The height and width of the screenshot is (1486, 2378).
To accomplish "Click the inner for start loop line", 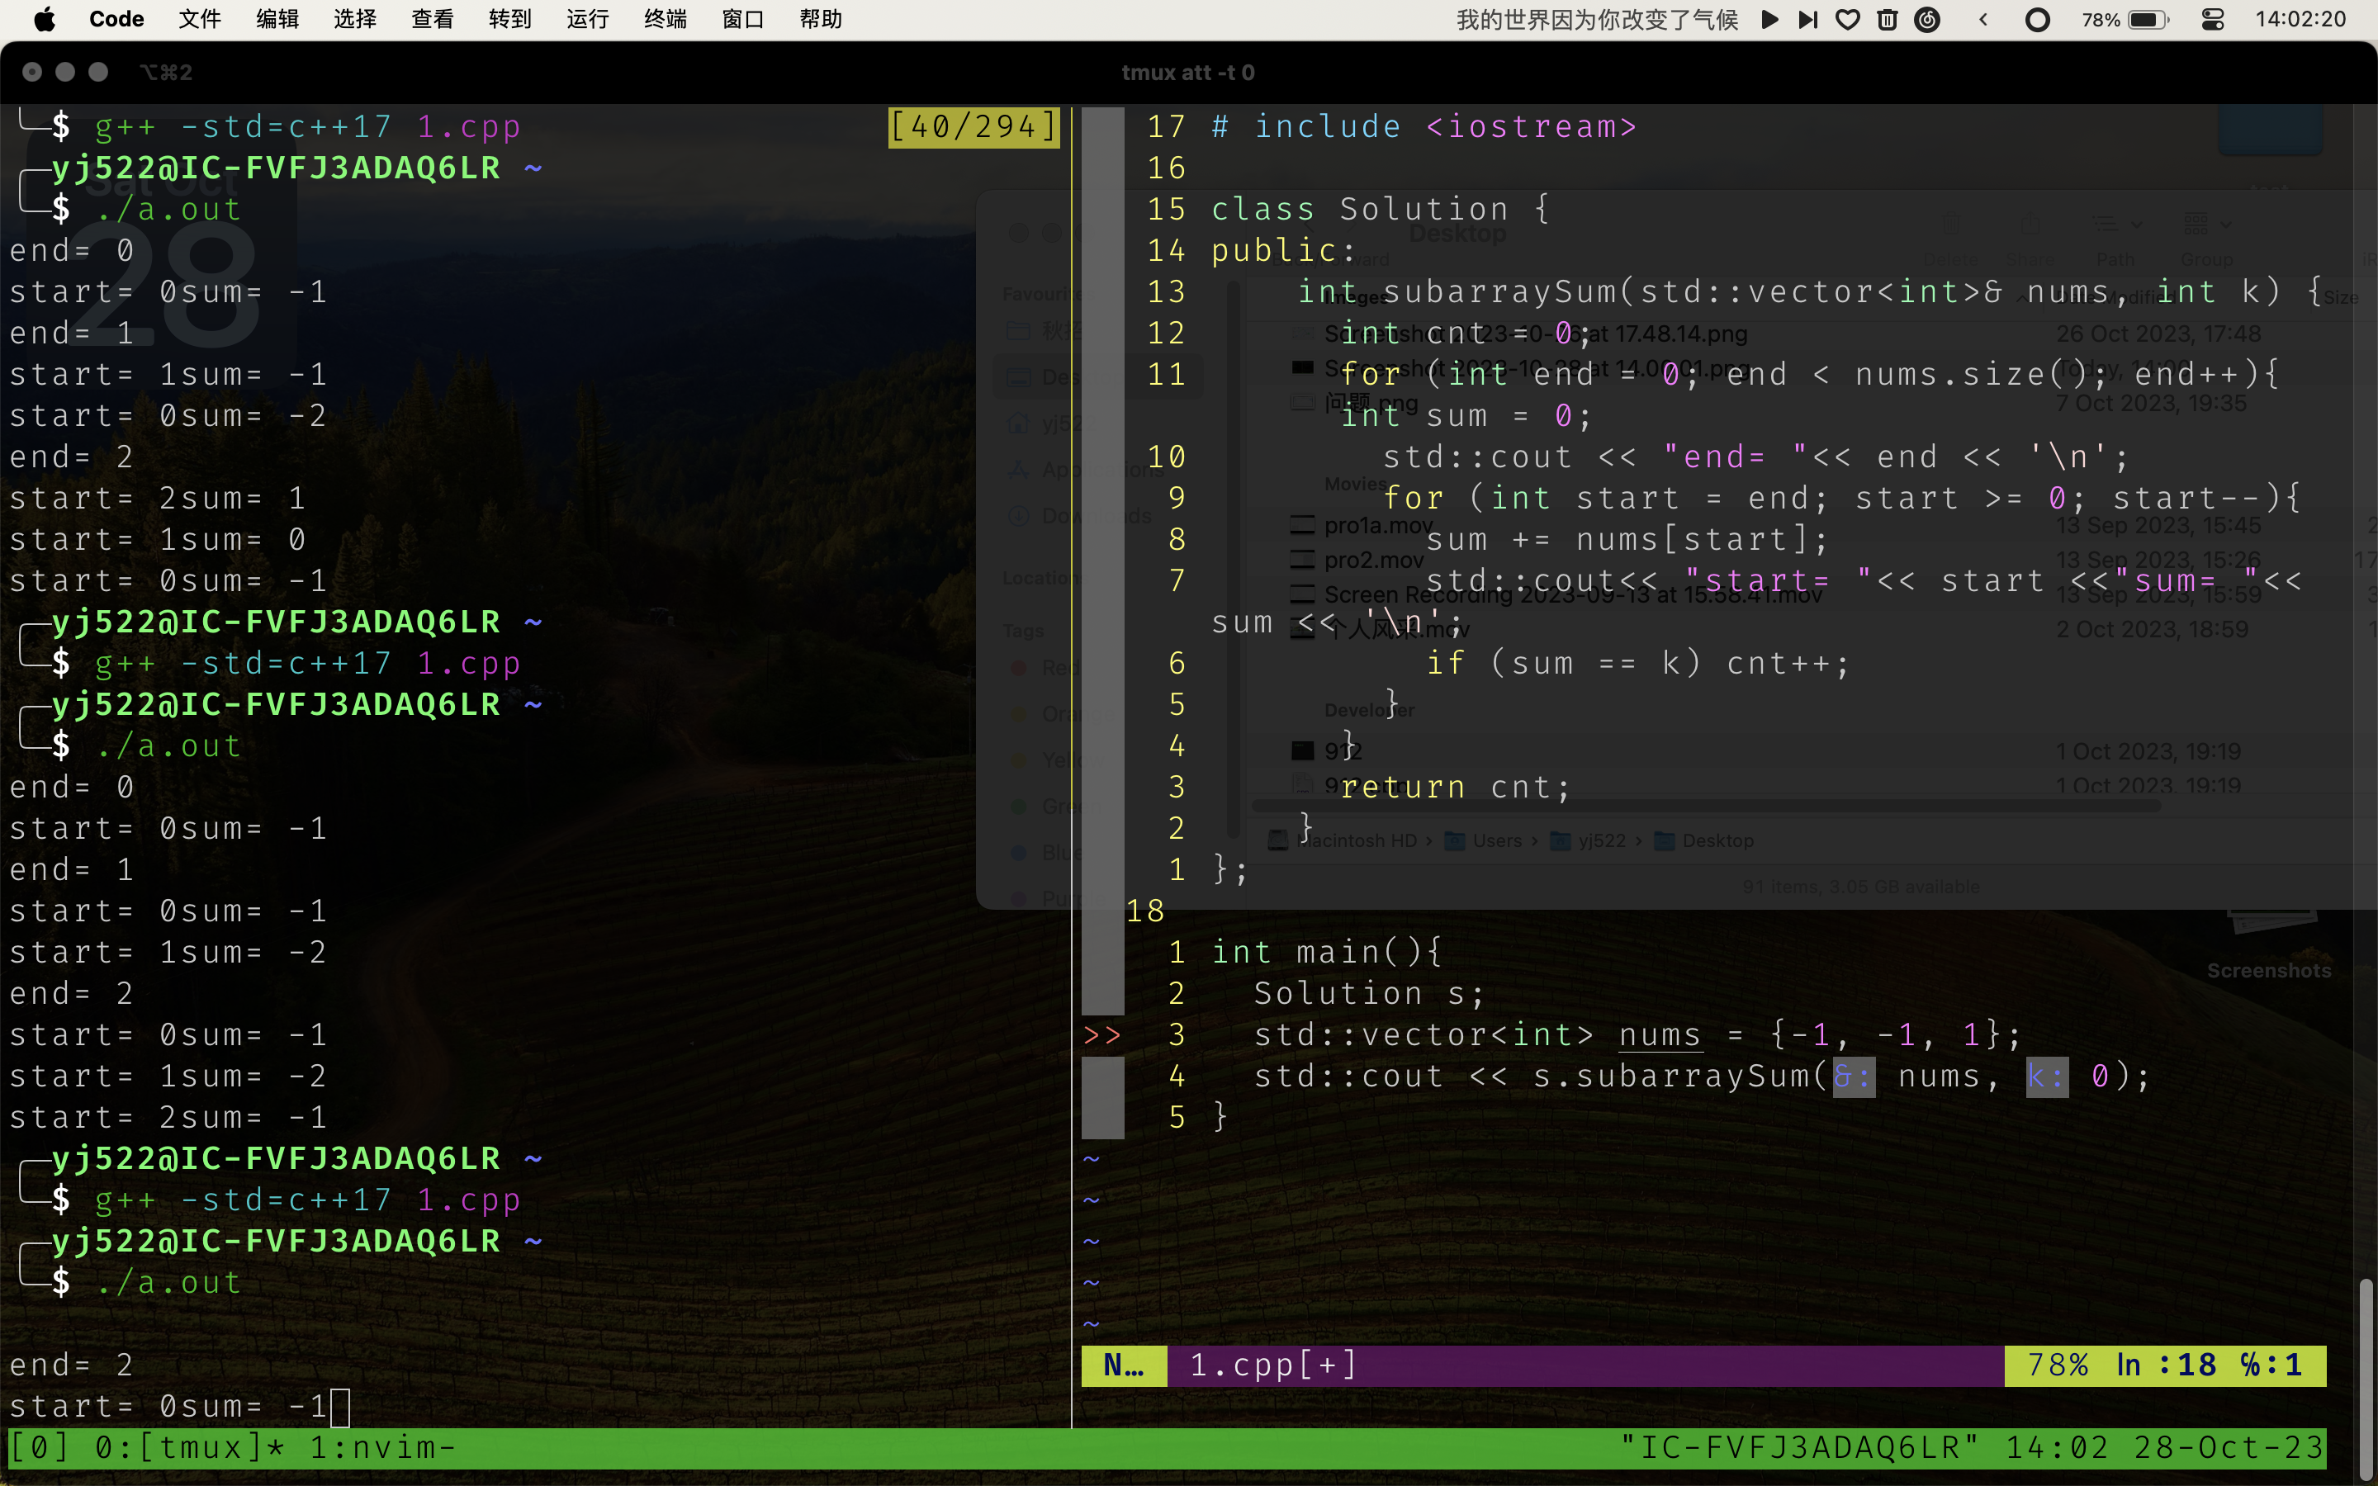I will click(1842, 499).
